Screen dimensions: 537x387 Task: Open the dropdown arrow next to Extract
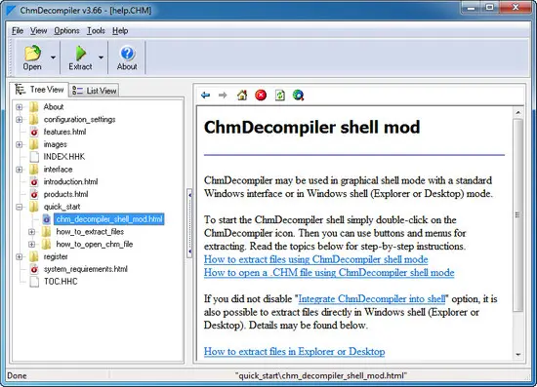pyautogui.click(x=101, y=58)
